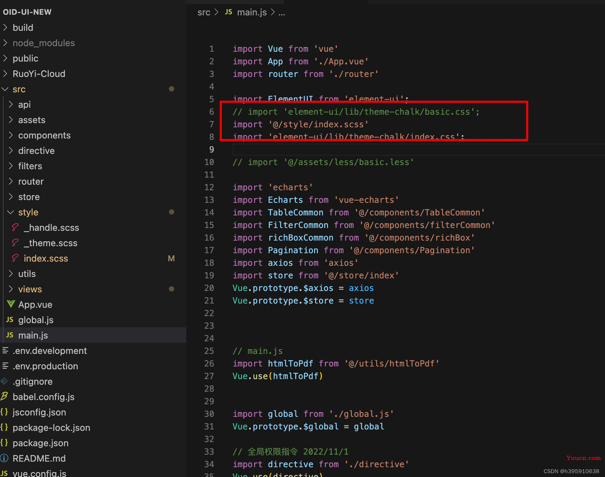Open .env.development file
The width and height of the screenshot is (605, 477).
(x=50, y=351)
